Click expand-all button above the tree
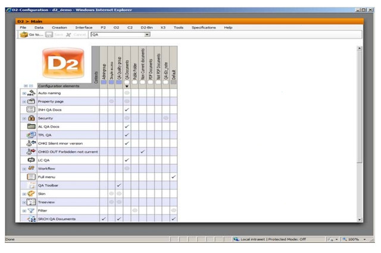Screen dimensions: 381x253 click(x=26, y=86)
